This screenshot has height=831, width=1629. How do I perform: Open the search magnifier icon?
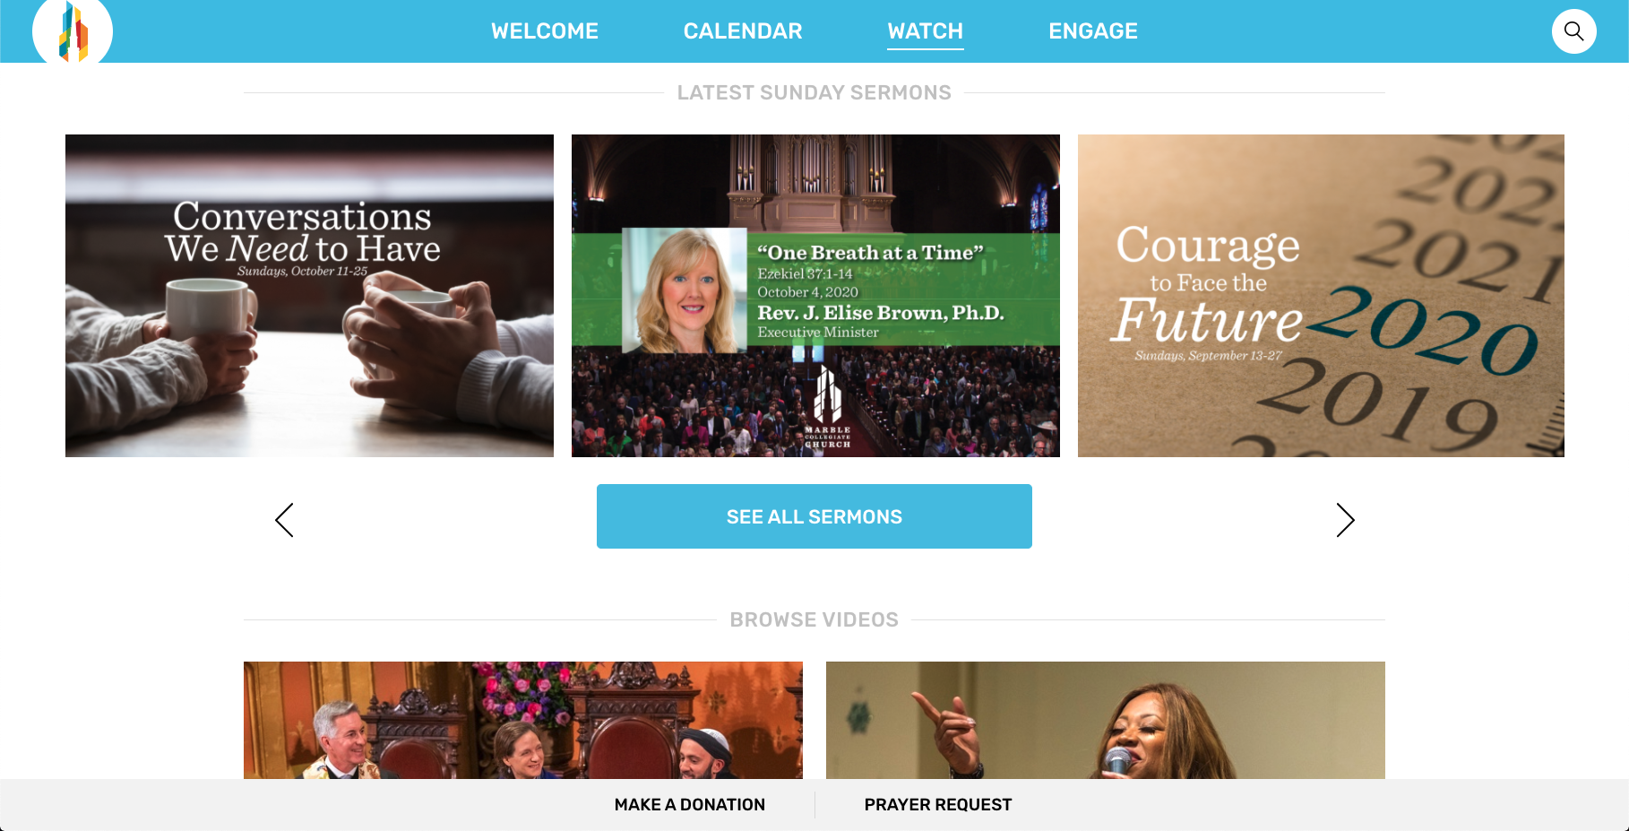(x=1574, y=31)
